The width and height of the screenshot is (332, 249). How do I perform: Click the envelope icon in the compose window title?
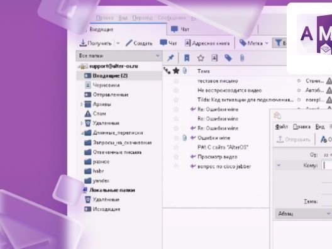coord(277,116)
